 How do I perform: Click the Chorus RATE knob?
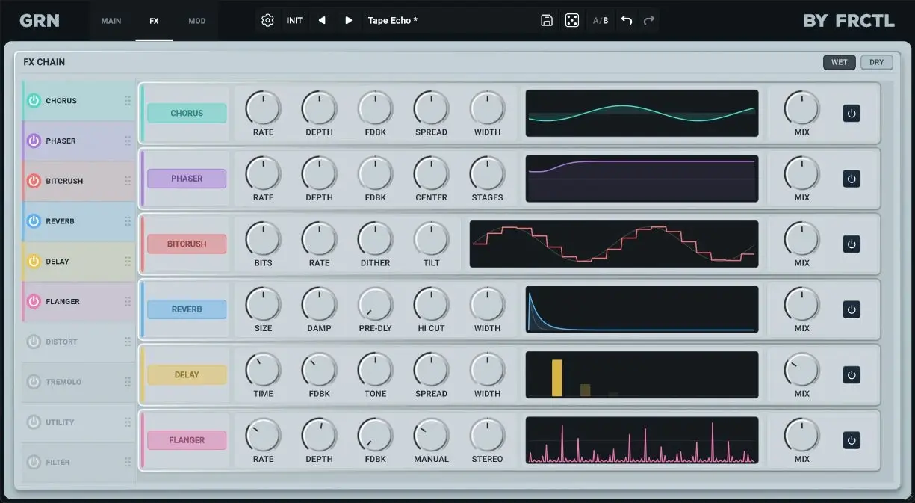point(263,108)
